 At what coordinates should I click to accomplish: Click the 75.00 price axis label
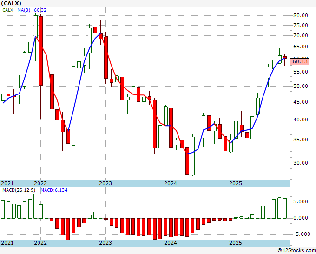[301, 25]
